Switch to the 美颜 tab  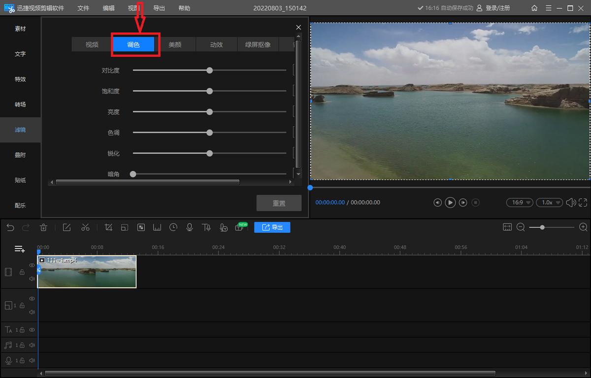point(175,44)
